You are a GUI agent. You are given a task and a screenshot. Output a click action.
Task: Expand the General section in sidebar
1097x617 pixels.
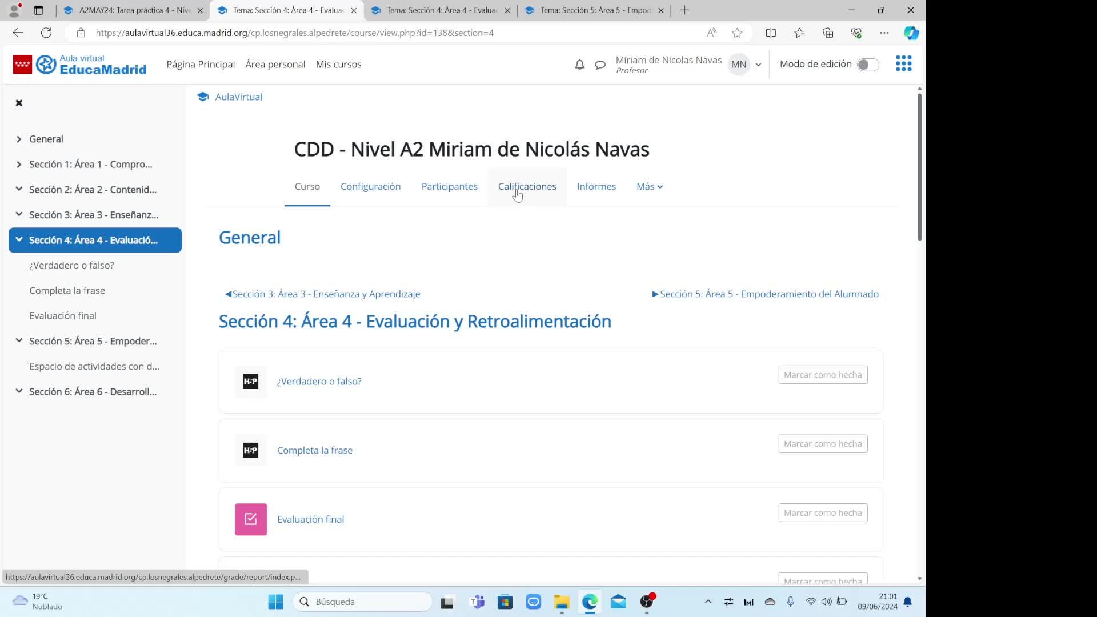pos(19,139)
